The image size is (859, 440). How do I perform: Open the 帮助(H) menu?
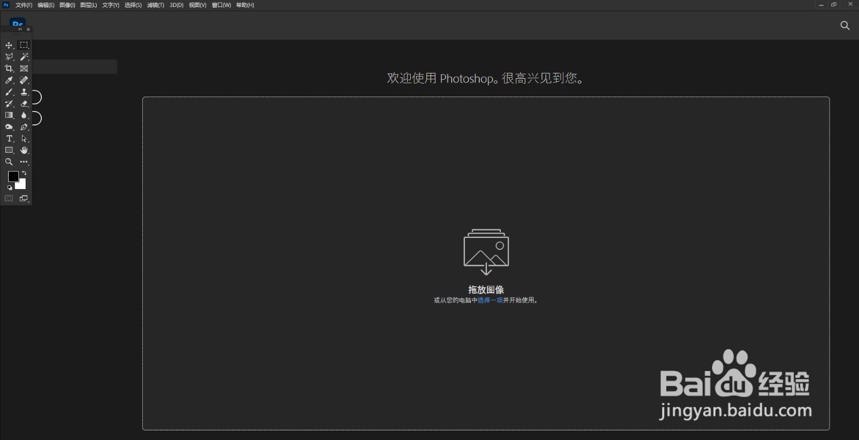245,5
